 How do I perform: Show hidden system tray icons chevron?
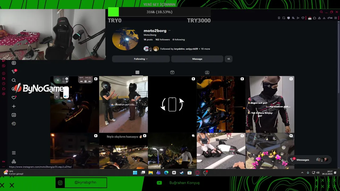pos(302,173)
